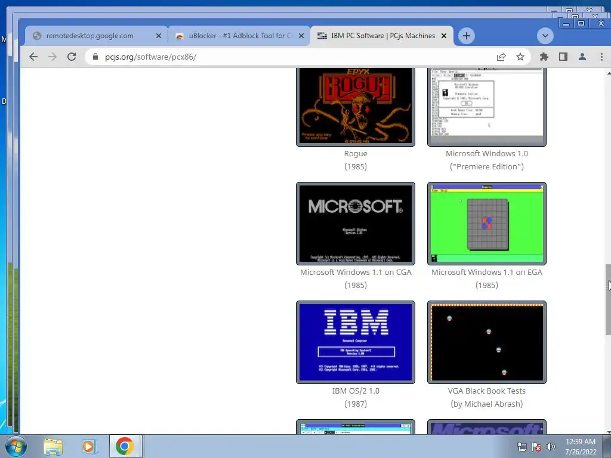611x458 pixels.
Task: Share this page via share icon
Action: pos(501,57)
